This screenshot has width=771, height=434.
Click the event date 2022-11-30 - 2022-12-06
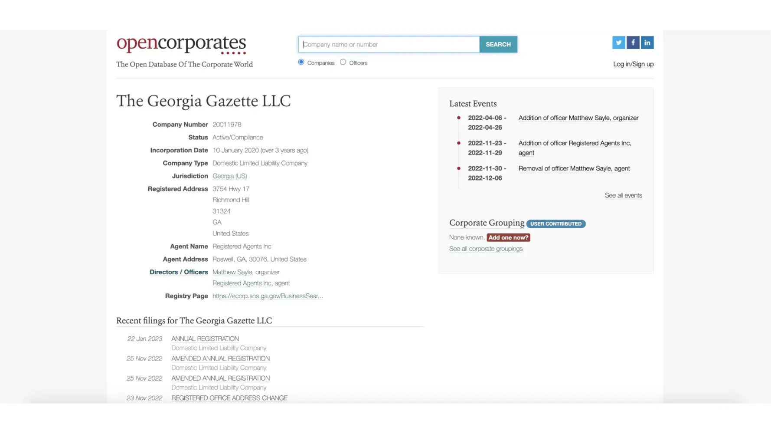tap(487, 173)
